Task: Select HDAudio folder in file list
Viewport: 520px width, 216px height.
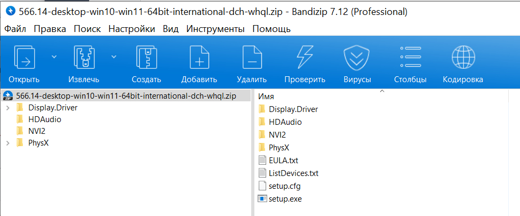Action: 285,122
